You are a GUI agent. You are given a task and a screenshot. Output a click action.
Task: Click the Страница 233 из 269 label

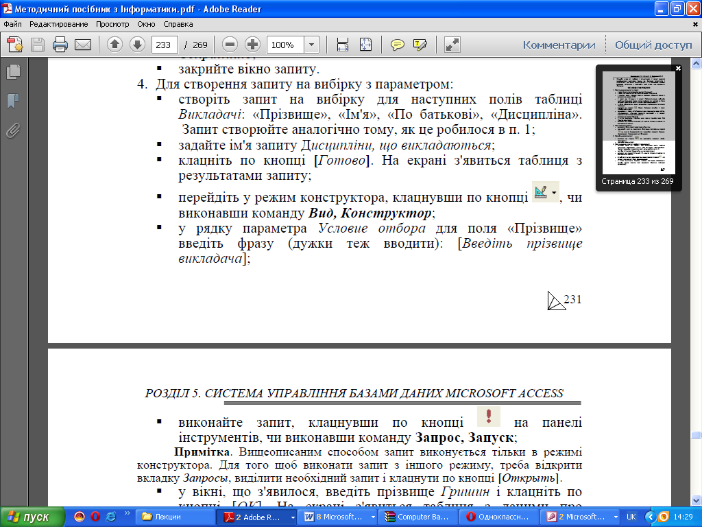click(x=638, y=181)
